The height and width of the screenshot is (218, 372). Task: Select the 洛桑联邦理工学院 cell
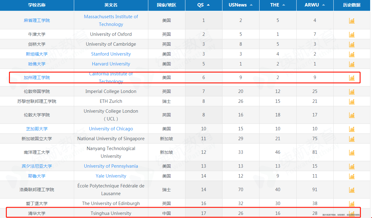tap(37, 190)
